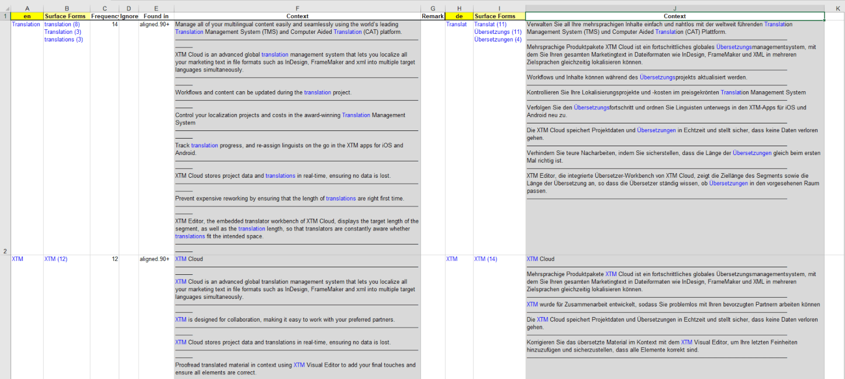The width and height of the screenshot is (845, 379).
Task: Select cell listing 'Übersetzungs (11)' surface forms
Action: click(x=499, y=137)
